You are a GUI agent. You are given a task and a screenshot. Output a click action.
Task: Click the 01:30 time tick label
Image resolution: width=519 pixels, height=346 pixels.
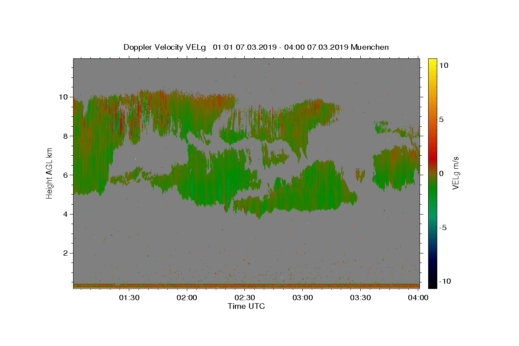129,298
